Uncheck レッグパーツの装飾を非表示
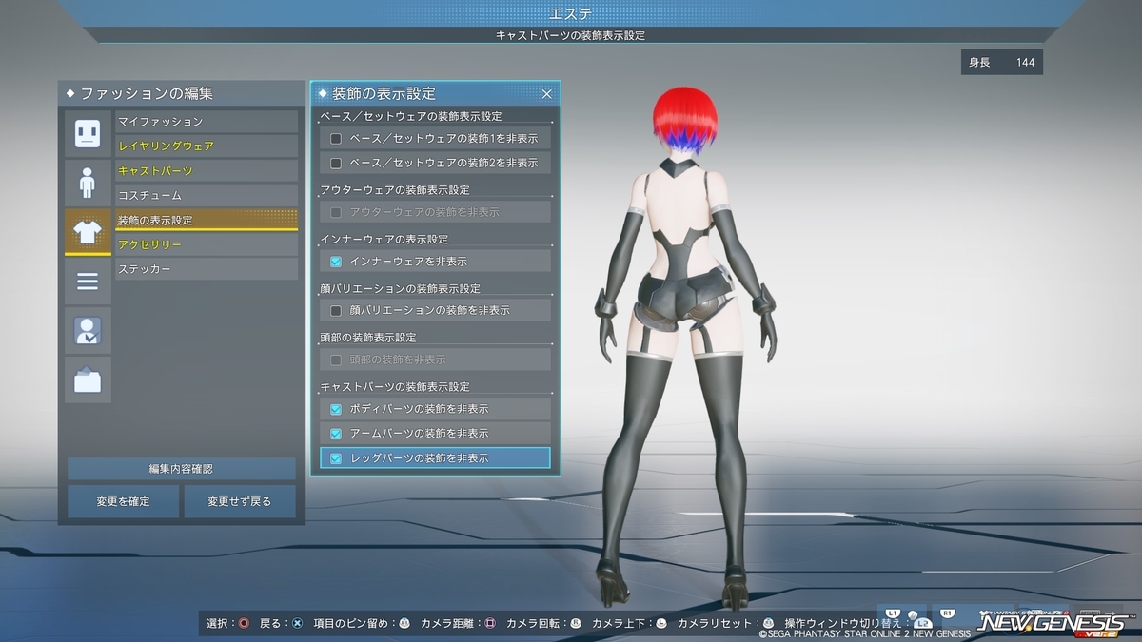Screen dimensions: 1142x642 pyautogui.click(x=335, y=458)
